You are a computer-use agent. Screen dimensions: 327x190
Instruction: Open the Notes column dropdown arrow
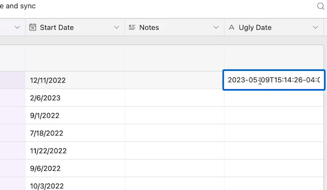(x=216, y=27)
